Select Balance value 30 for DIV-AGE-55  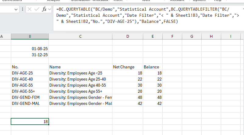click(153, 85)
